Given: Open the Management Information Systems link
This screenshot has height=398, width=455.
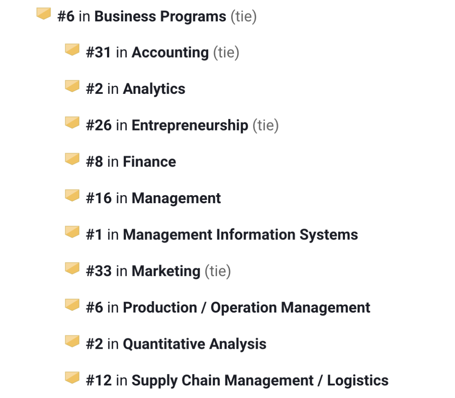Looking at the screenshot, I should coord(240,235).
